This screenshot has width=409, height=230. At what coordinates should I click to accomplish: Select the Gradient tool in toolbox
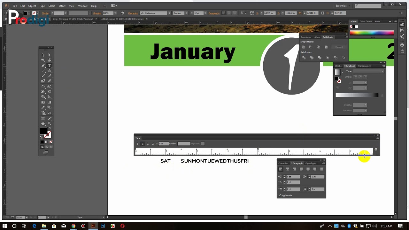click(x=50, y=102)
